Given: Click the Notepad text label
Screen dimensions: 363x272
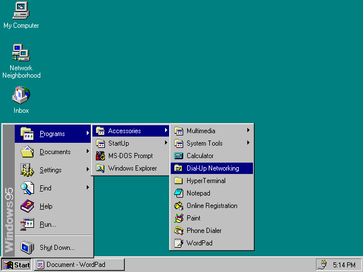Looking at the screenshot, I should click(199, 193).
